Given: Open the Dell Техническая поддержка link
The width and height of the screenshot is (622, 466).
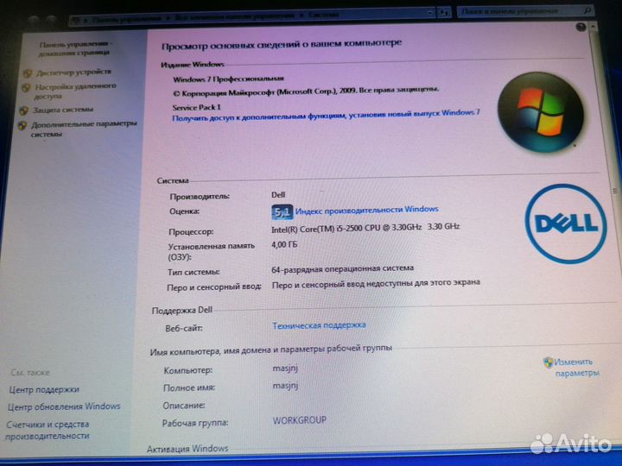Looking at the screenshot, I should pos(319,325).
